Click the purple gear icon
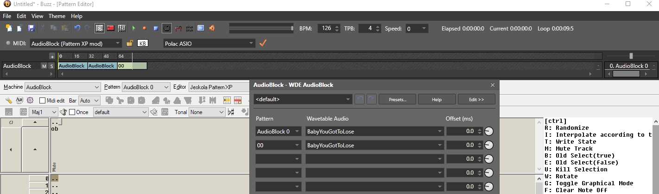 coord(30,100)
